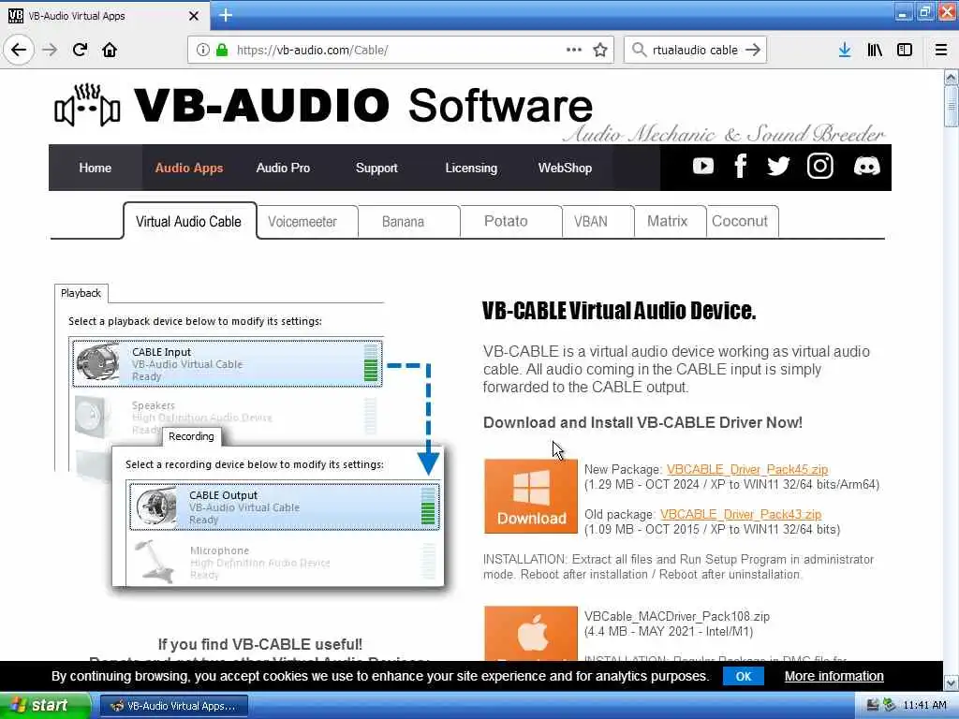This screenshot has width=959, height=719.
Task: Open the Support menu item
Action: pyautogui.click(x=376, y=168)
